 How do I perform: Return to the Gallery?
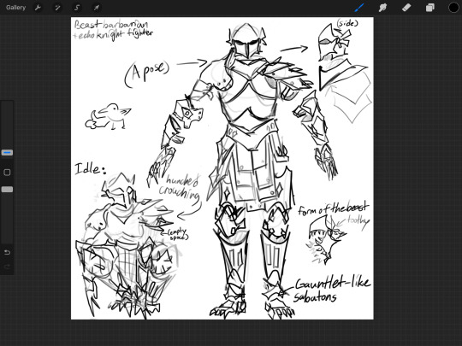(15, 8)
